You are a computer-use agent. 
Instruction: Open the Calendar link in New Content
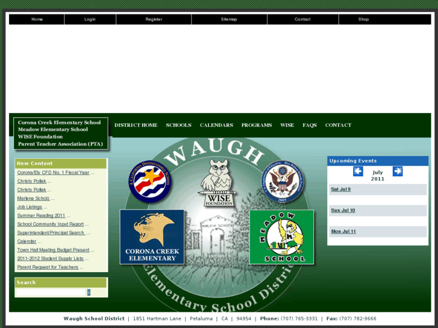[27, 241]
